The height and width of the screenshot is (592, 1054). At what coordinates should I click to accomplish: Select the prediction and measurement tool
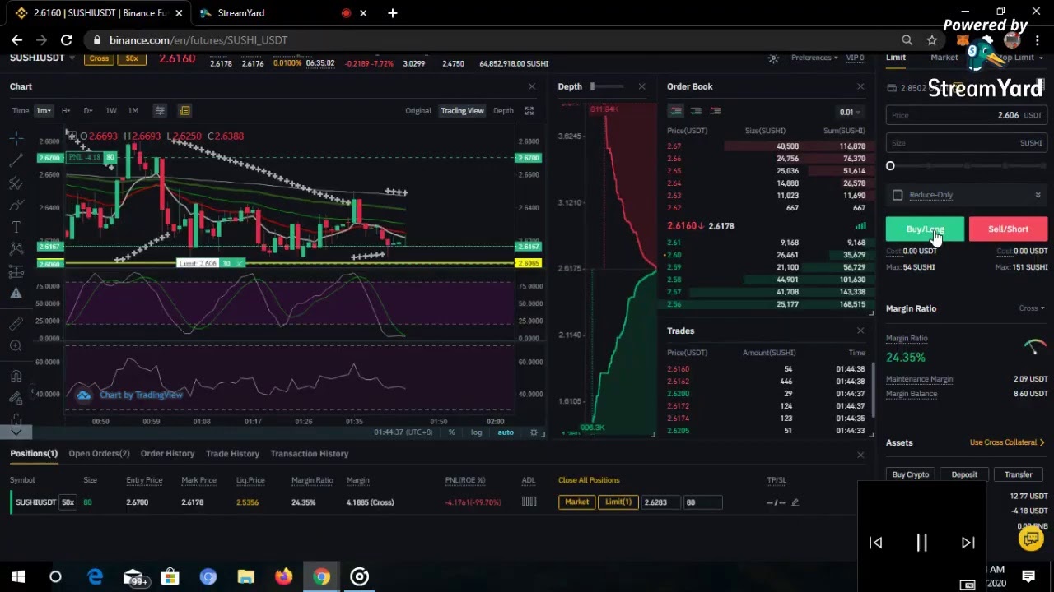[16, 271]
